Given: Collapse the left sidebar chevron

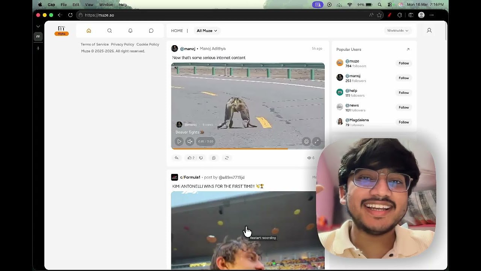Looking at the screenshot, I should (38, 27).
